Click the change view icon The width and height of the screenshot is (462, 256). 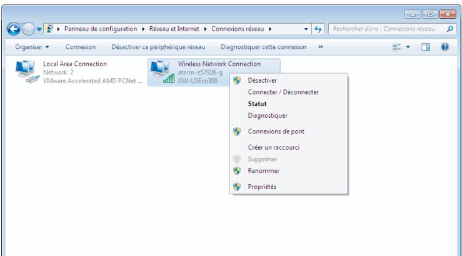pos(397,47)
